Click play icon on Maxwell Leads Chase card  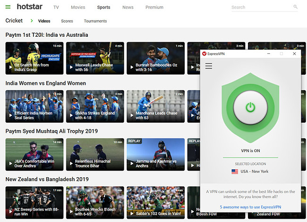[x=71, y=67]
